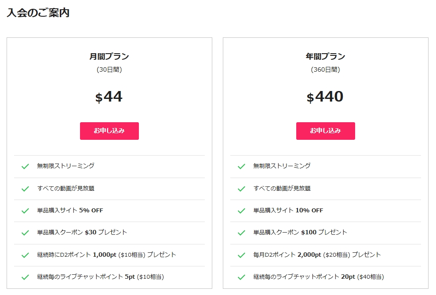The width and height of the screenshot is (436, 295).
Task: Click the $440 annual price
Action: pyautogui.click(x=325, y=97)
